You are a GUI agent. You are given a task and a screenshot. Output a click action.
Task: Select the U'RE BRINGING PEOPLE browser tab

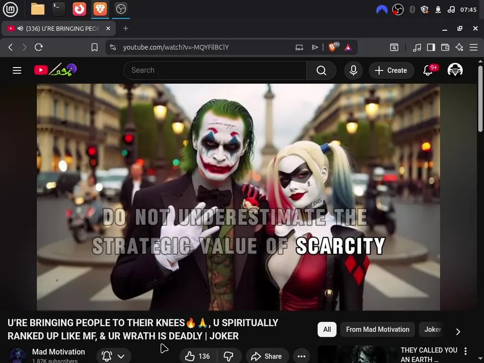click(x=58, y=28)
